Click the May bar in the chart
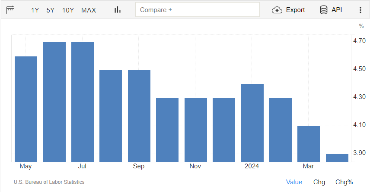Screen dimensions: 370x192 click(26, 109)
